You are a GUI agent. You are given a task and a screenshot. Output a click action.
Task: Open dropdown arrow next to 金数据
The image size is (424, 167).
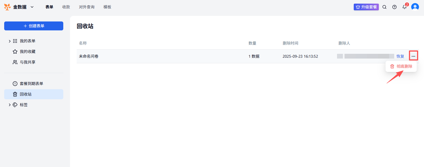[32, 7]
